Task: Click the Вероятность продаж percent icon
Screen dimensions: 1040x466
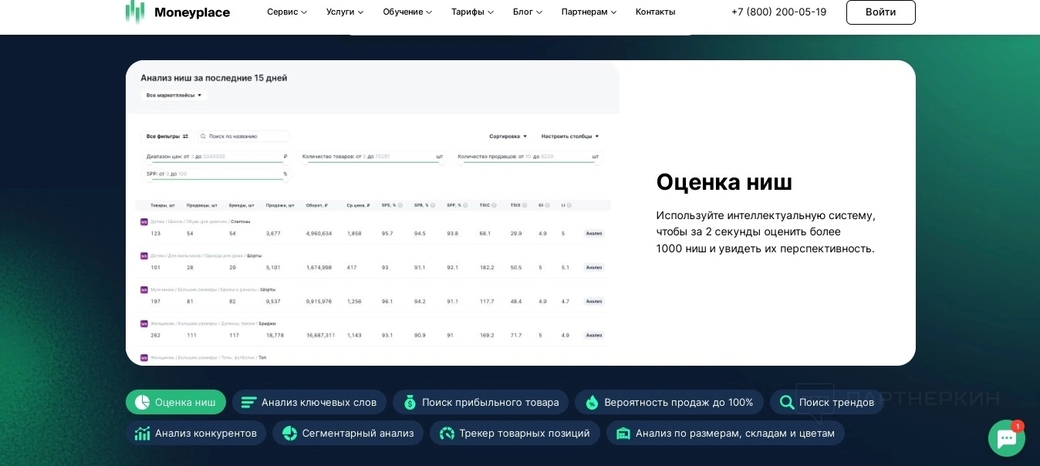Action: click(592, 402)
